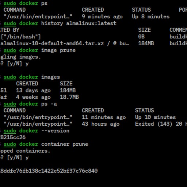Select the 'images' argument after docker
187x187 pixels.
(x=51, y=77)
